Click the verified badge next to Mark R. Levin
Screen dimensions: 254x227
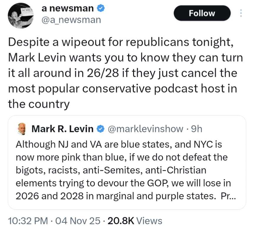[x=101, y=129]
